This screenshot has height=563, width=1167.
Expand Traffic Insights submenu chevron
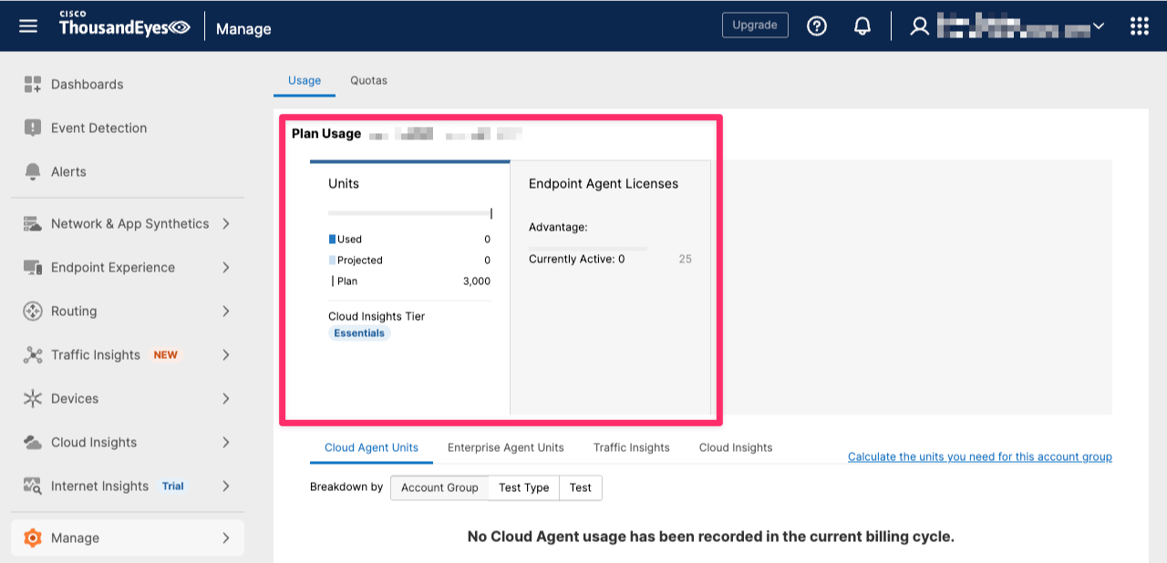click(x=226, y=355)
